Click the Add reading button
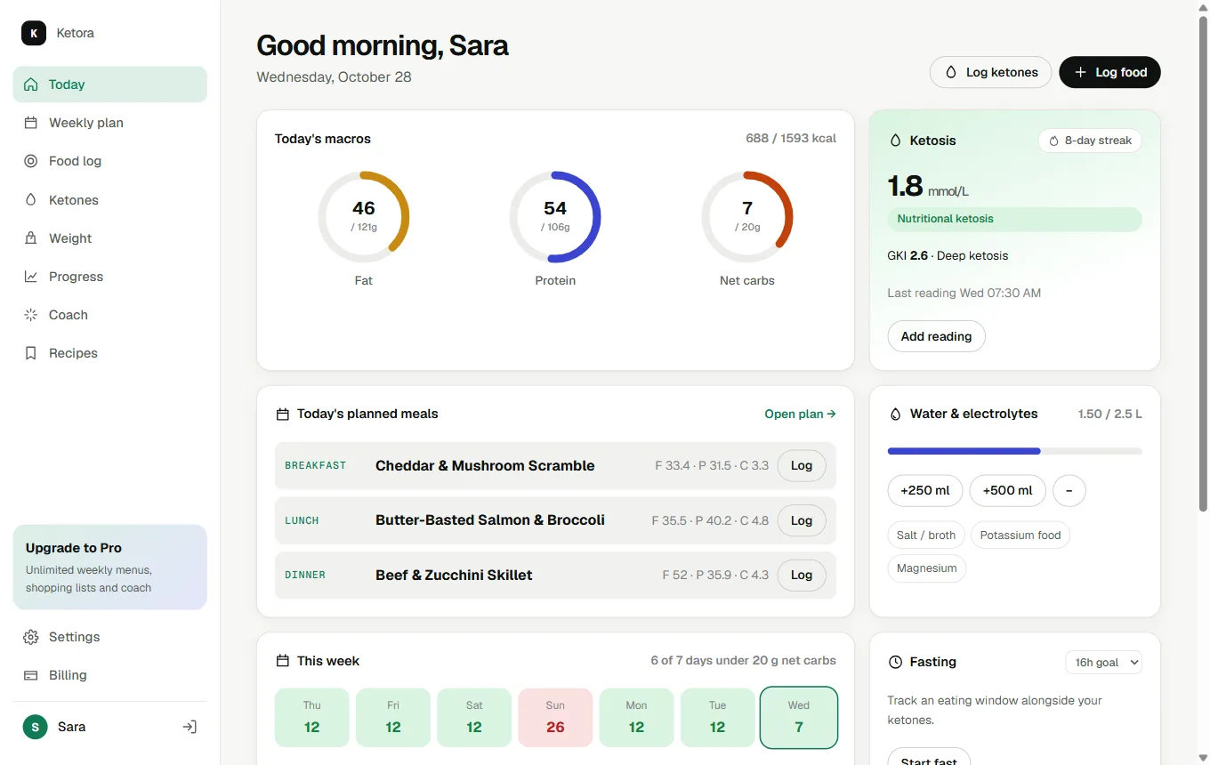The image size is (1210, 765). (936, 336)
